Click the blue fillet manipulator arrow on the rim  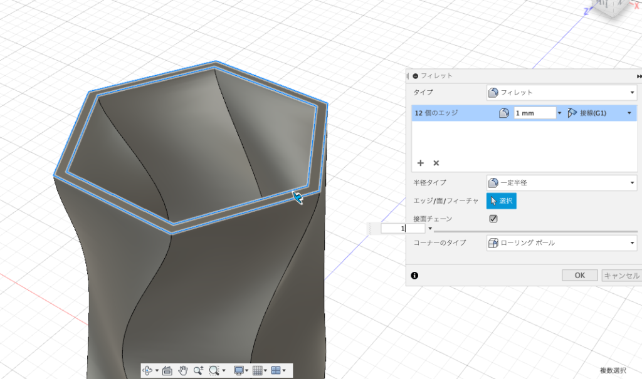(298, 197)
